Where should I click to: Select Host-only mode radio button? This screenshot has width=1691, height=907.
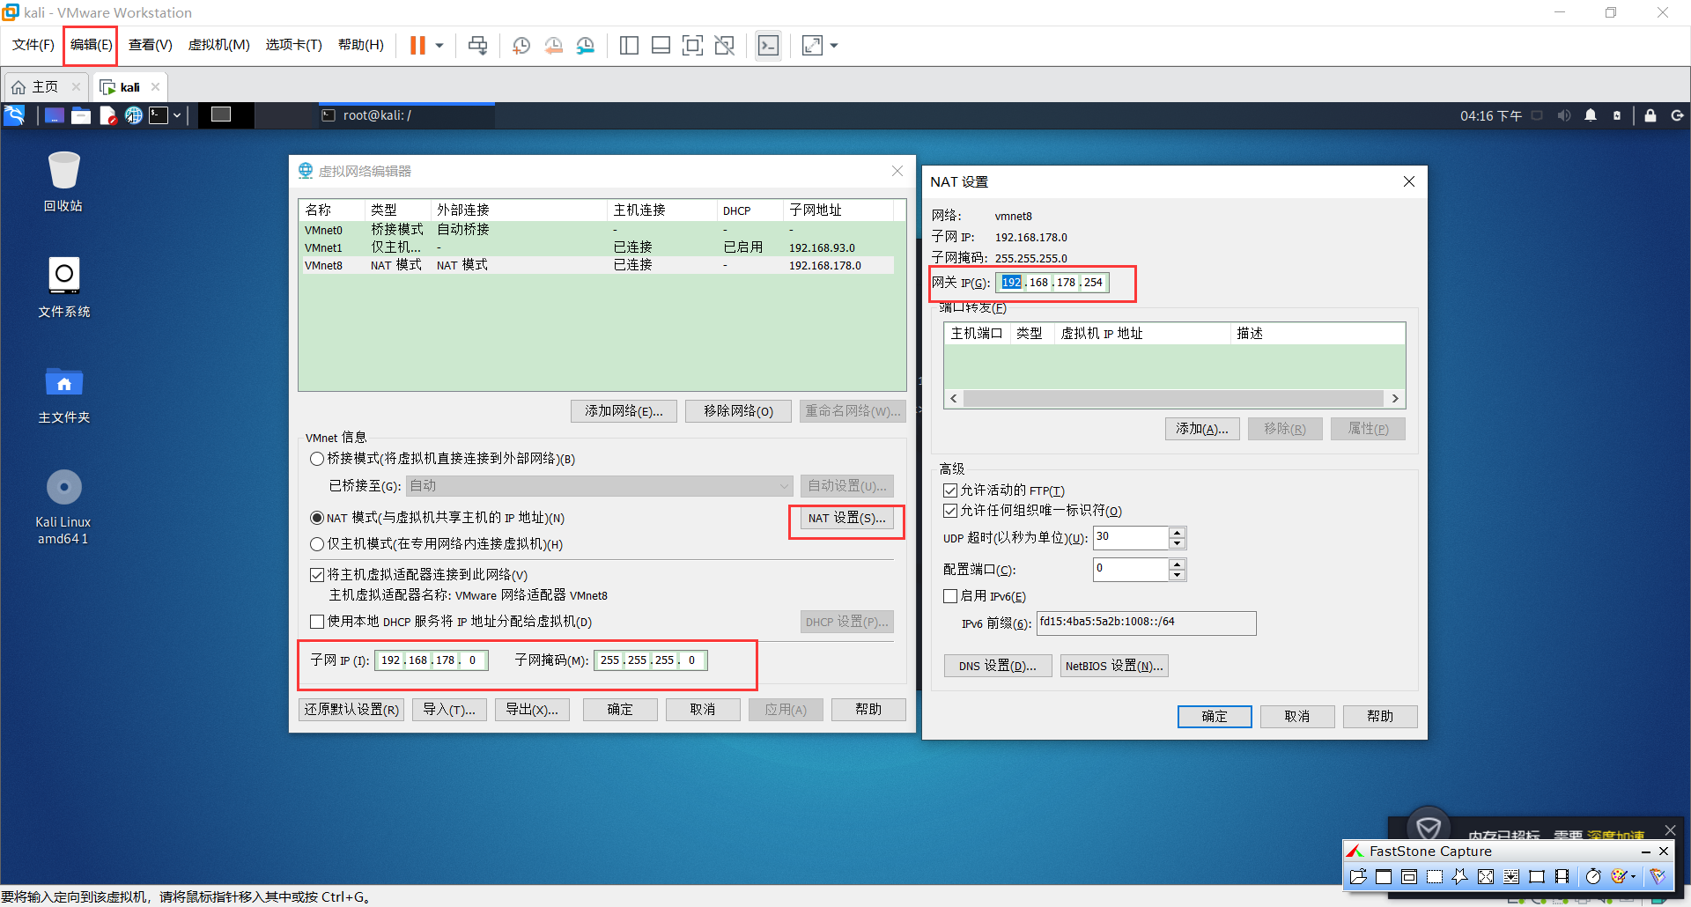point(317,544)
